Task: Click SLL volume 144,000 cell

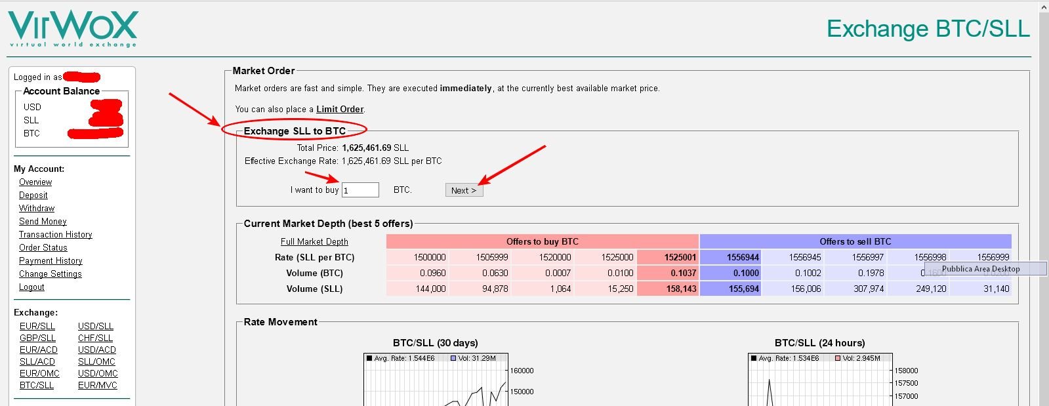Action: click(x=417, y=289)
